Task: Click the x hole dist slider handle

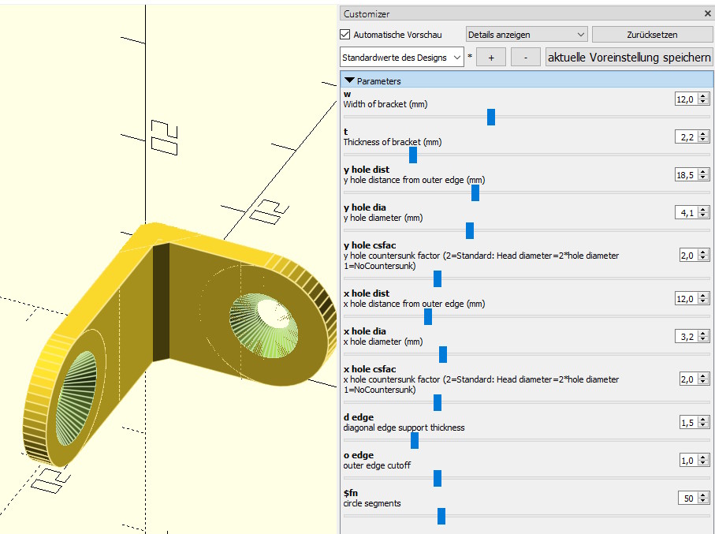Action: tap(428, 316)
